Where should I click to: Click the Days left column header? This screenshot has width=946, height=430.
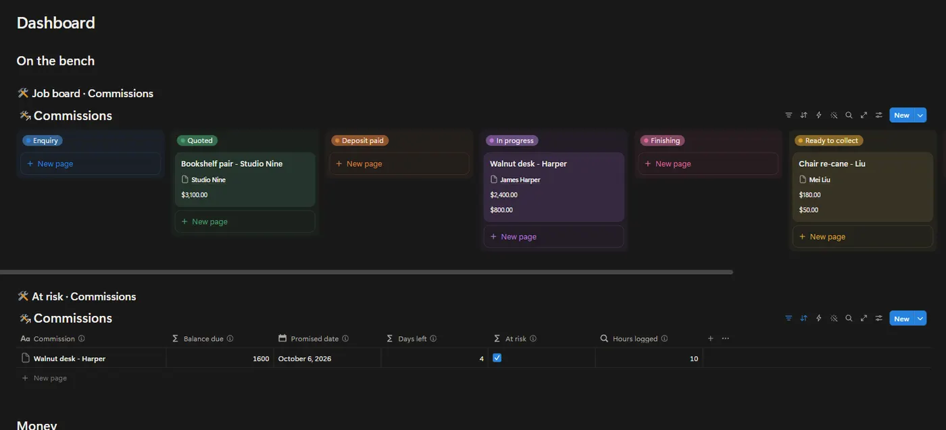434,339
